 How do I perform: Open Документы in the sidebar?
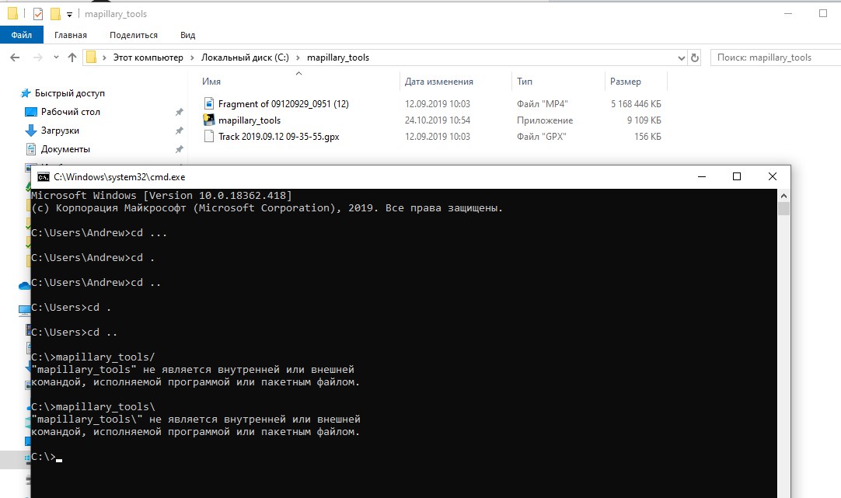(x=65, y=149)
